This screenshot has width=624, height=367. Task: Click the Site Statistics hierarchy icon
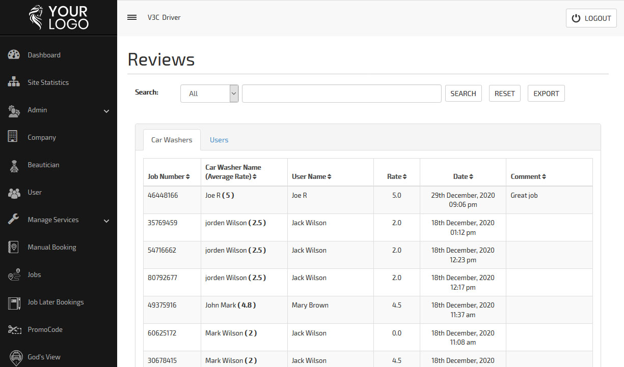pyautogui.click(x=14, y=82)
